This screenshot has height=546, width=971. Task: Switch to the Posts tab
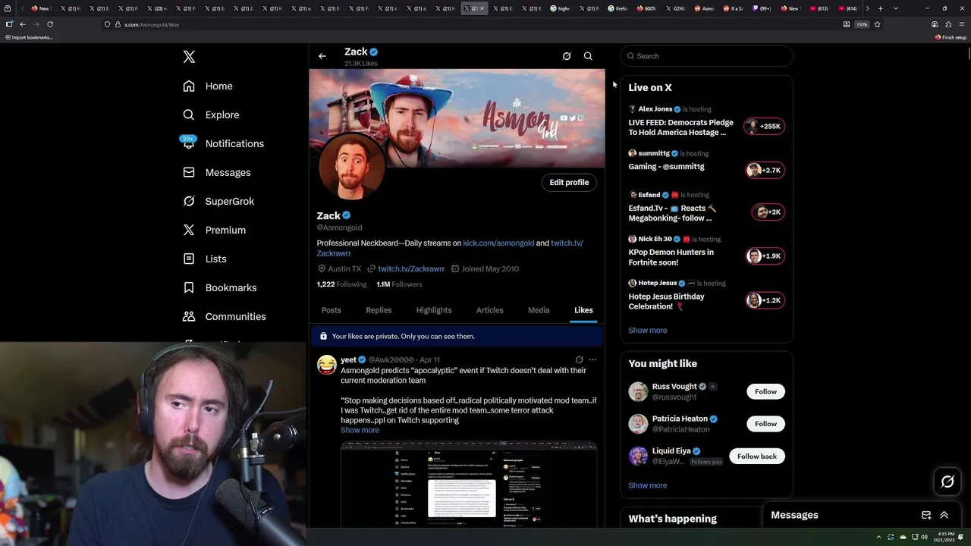[x=332, y=310]
